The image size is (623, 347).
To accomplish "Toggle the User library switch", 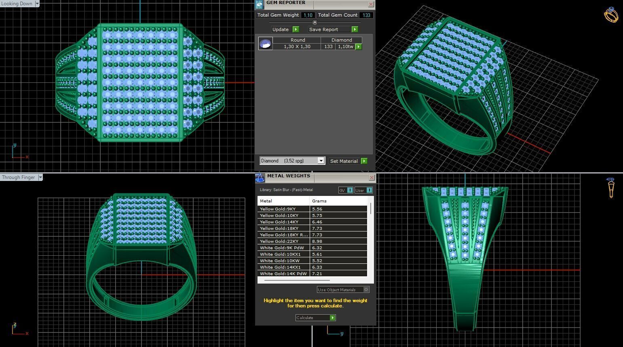I will tap(363, 190).
